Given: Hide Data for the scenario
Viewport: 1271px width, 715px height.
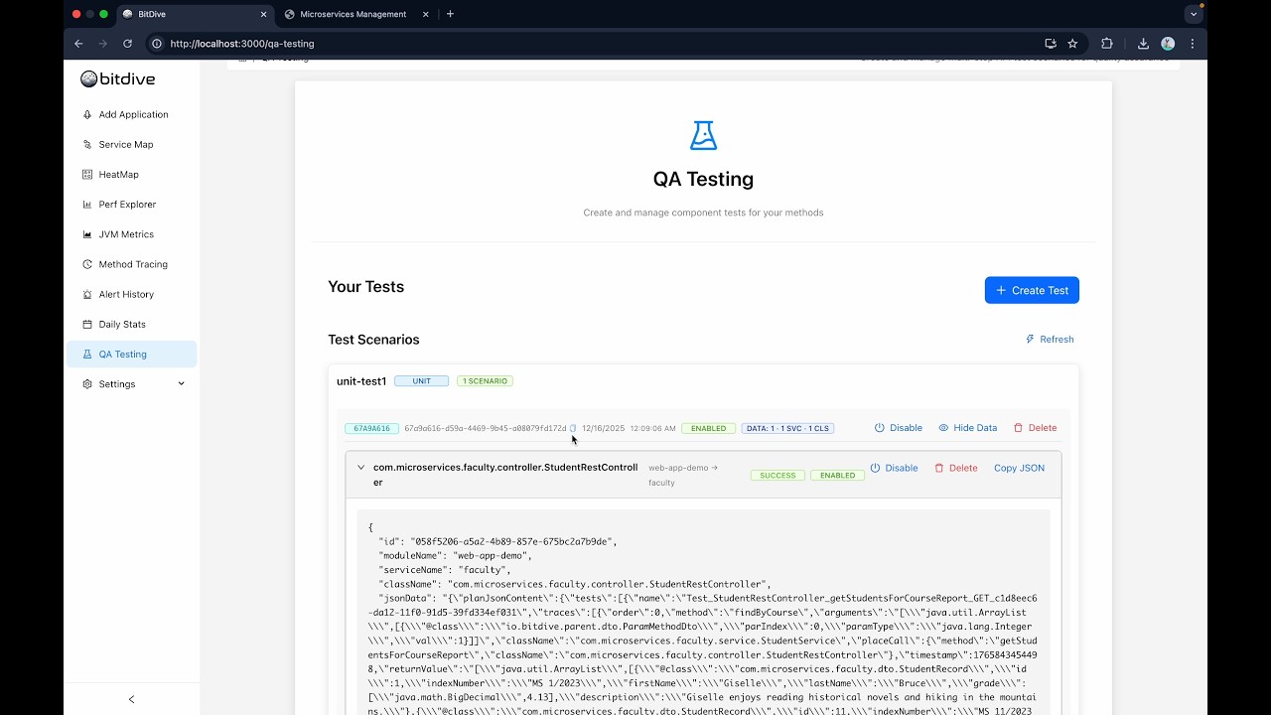Looking at the screenshot, I should tap(967, 428).
